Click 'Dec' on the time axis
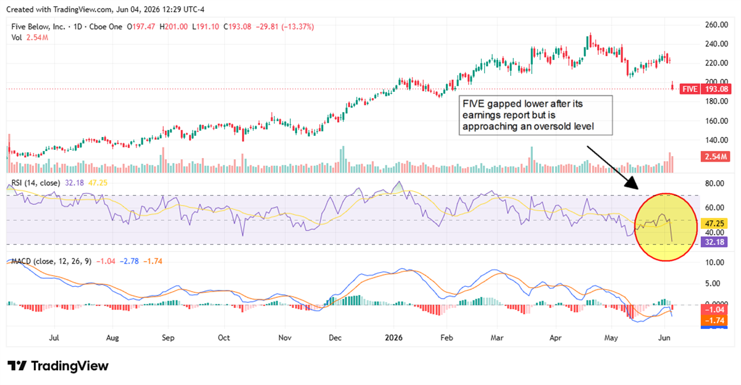Viewport: 741px width, 385px height. 335,338
